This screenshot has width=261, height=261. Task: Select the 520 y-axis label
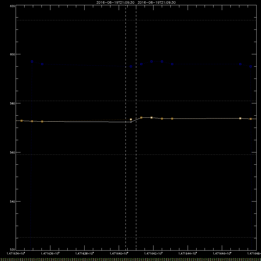(13, 250)
